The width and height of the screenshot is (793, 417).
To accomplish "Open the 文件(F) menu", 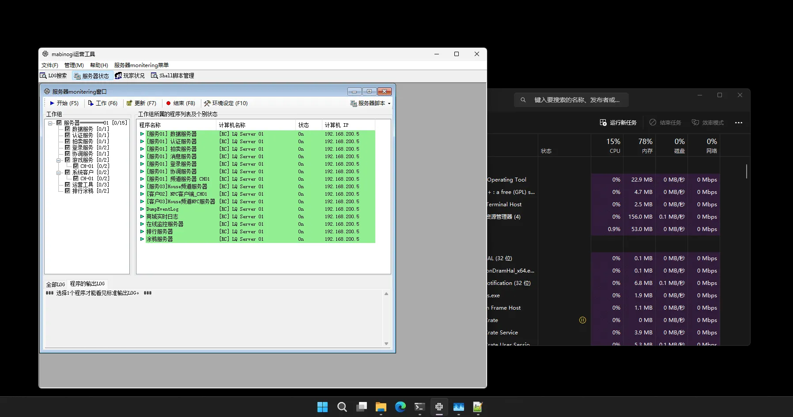I will (50, 65).
